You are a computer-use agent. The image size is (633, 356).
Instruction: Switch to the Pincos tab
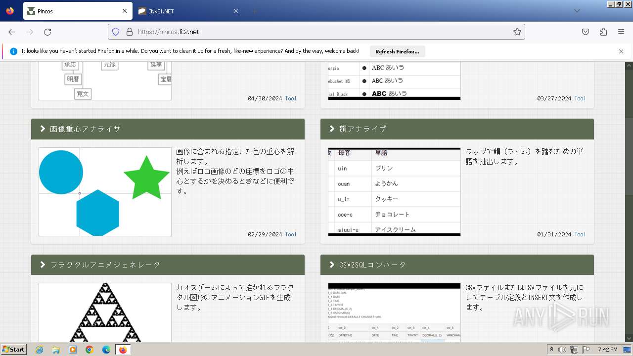tap(78, 11)
